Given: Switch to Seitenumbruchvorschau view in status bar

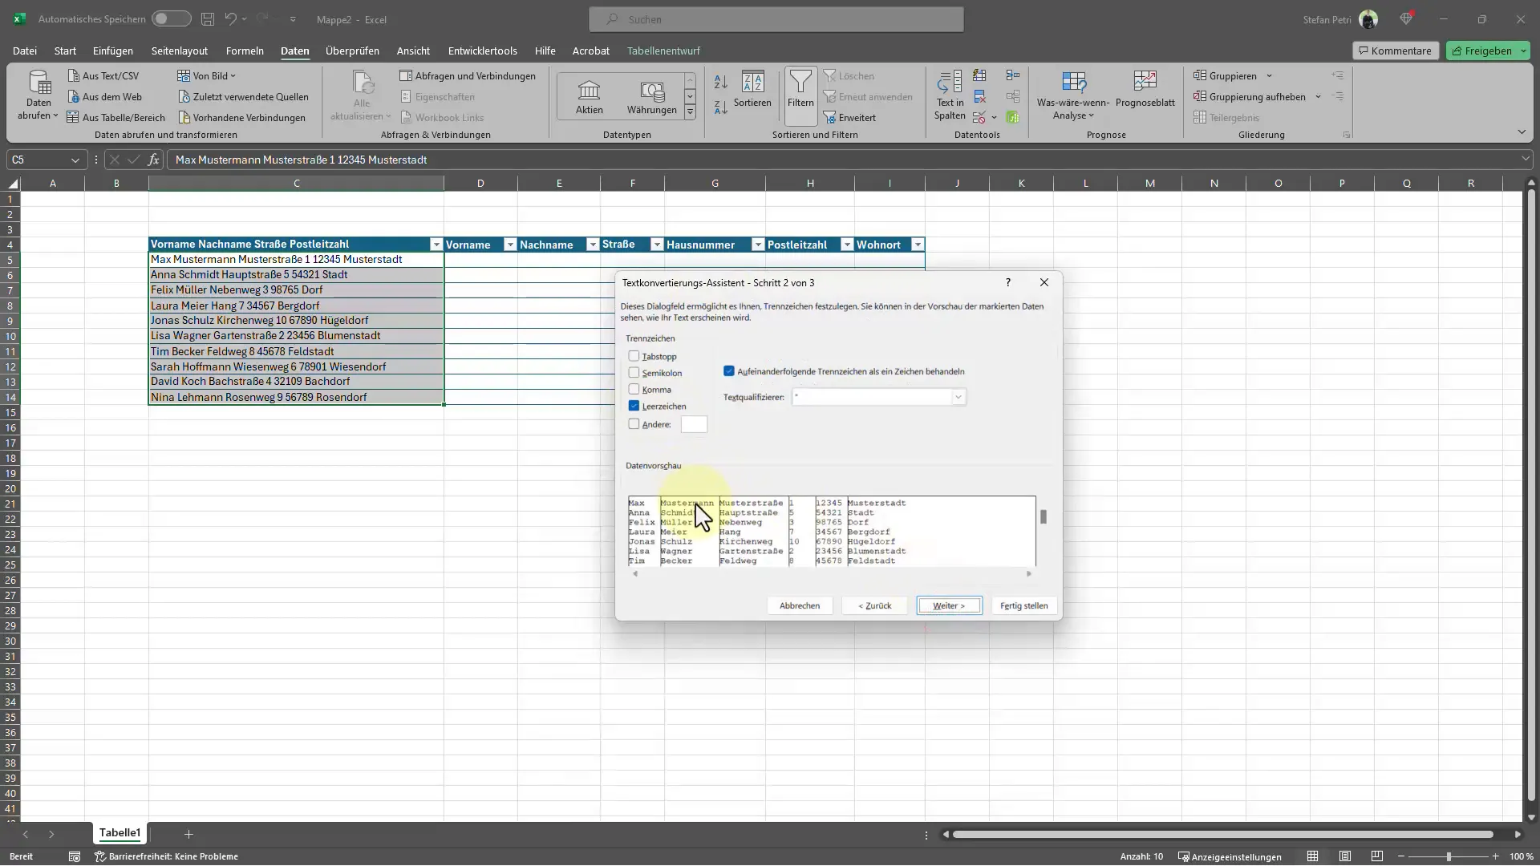Looking at the screenshot, I should (x=1377, y=856).
